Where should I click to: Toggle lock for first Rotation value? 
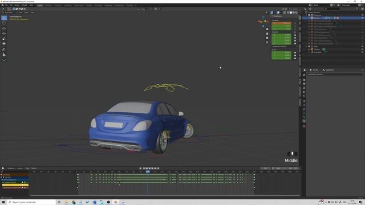click(x=295, y=35)
